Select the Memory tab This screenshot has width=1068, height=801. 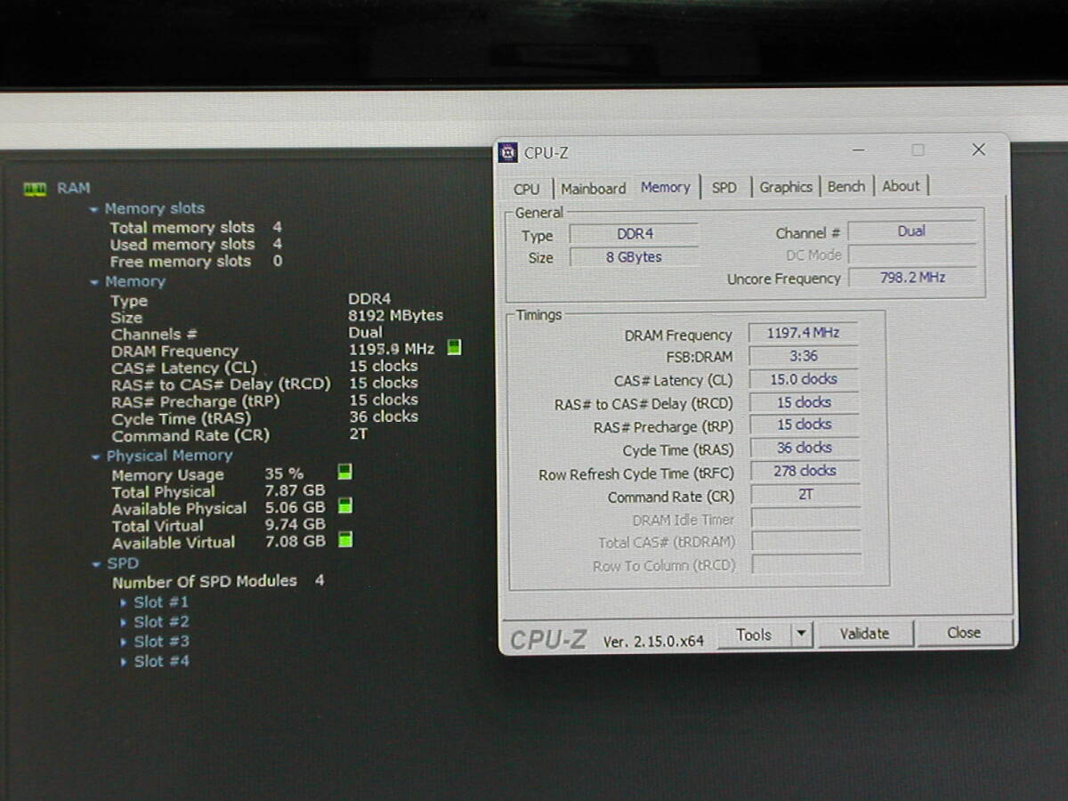[x=666, y=187]
